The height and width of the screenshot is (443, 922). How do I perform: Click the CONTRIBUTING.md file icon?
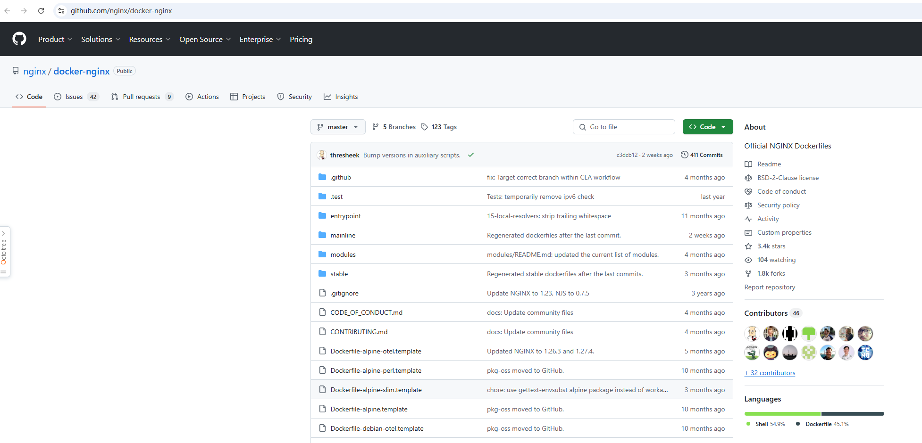point(322,332)
